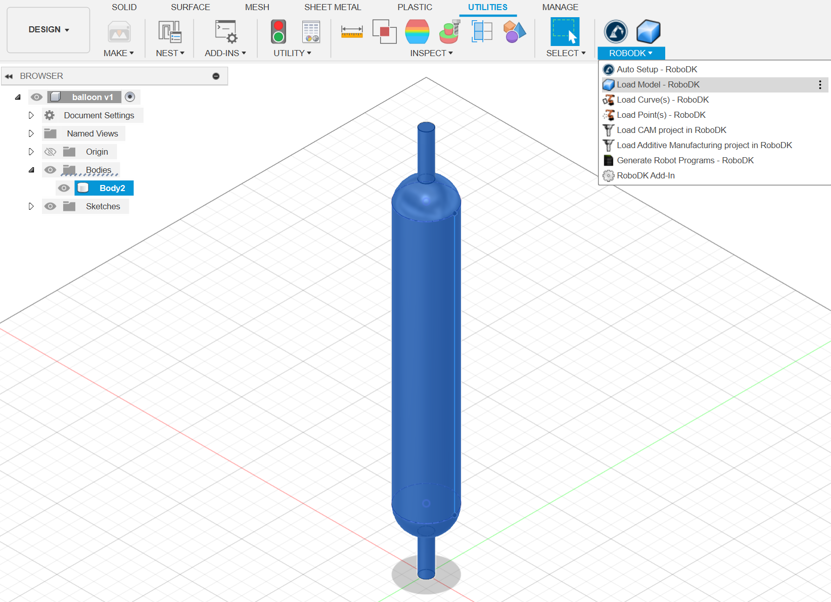Select the Measure ruler tool
Screen dimensions: 831x602
click(352, 32)
